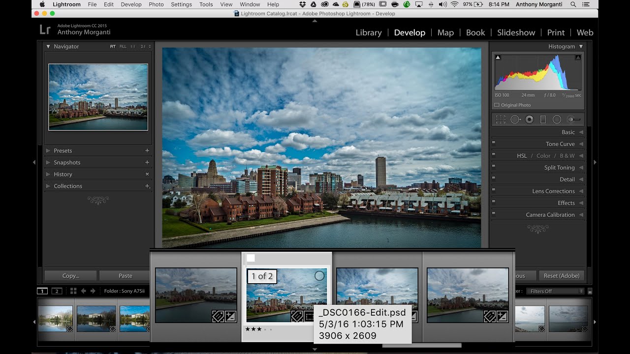
Task: Toggle the Split Toning panel switch
Action: point(494,167)
